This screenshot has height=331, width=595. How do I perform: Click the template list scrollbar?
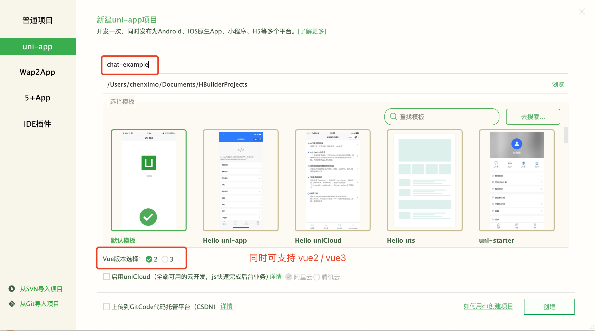tap(566, 135)
